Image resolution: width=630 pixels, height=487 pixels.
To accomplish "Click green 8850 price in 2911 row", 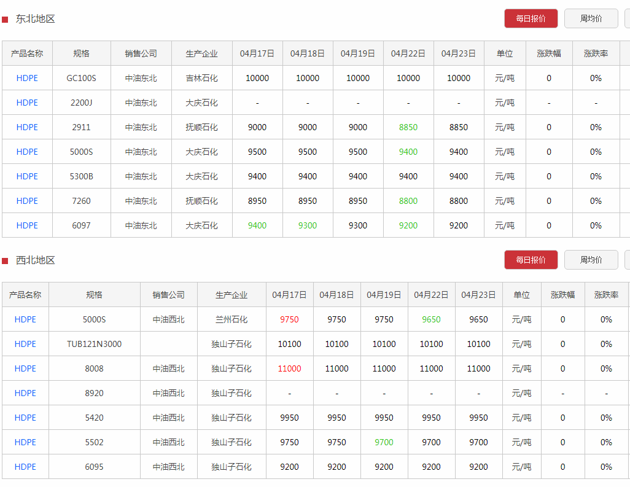I will point(408,127).
